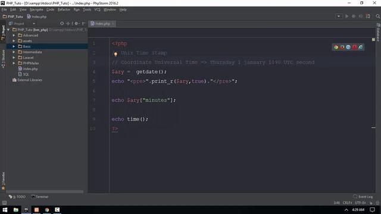Click the inspection status square indicator
Image resolution: width=381 pixels, height=214 pixels.
point(373,39)
